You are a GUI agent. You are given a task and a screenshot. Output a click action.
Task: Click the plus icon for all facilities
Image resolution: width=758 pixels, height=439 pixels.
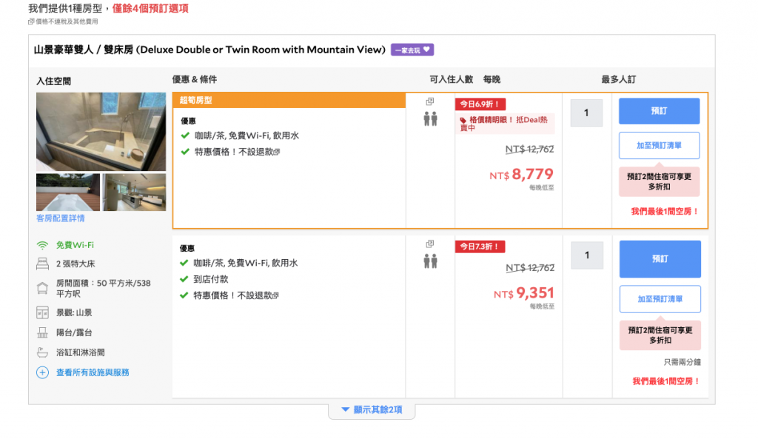[42, 372]
